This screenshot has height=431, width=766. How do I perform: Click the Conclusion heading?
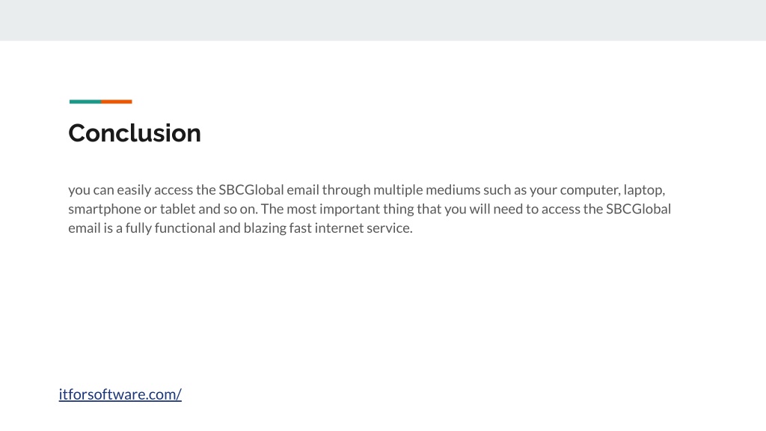(x=135, y=133)
